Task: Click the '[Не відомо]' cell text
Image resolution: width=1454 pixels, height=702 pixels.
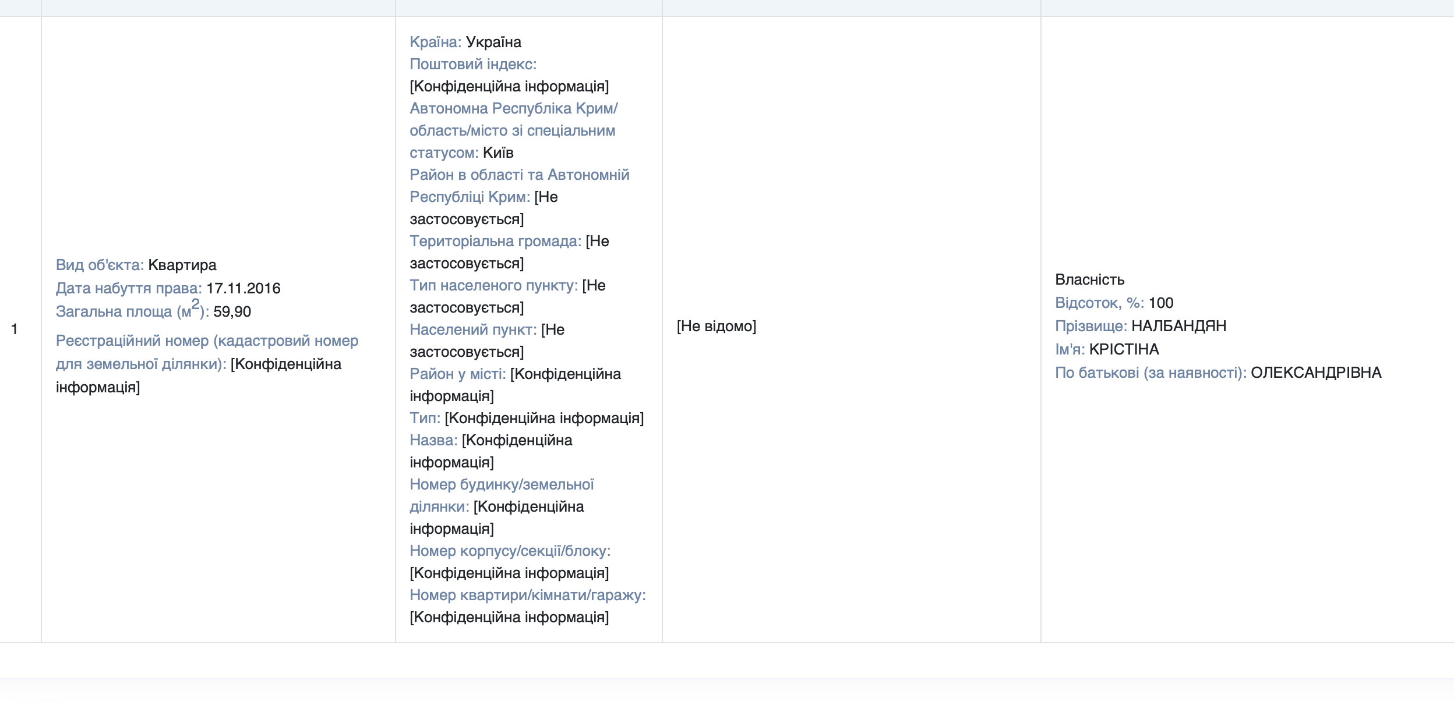Action: tap(716, 326)
